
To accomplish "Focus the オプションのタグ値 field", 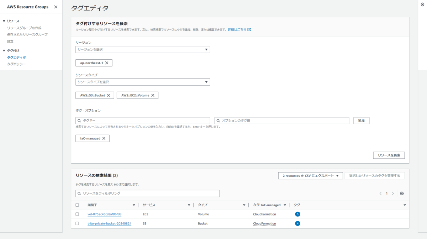I will tap(282, 121).
